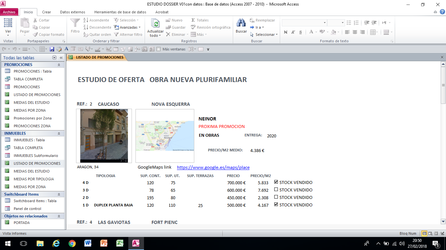The width and height of the screenshot is (446, 250).
Task: Click the Reemplazar icon
Action: click(x=252, y=20)
